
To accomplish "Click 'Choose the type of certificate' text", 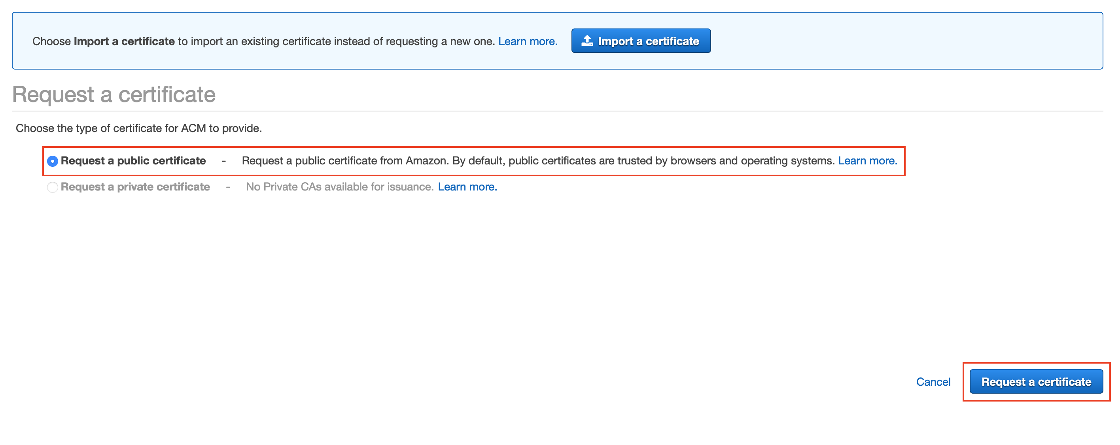I will 139,128.
